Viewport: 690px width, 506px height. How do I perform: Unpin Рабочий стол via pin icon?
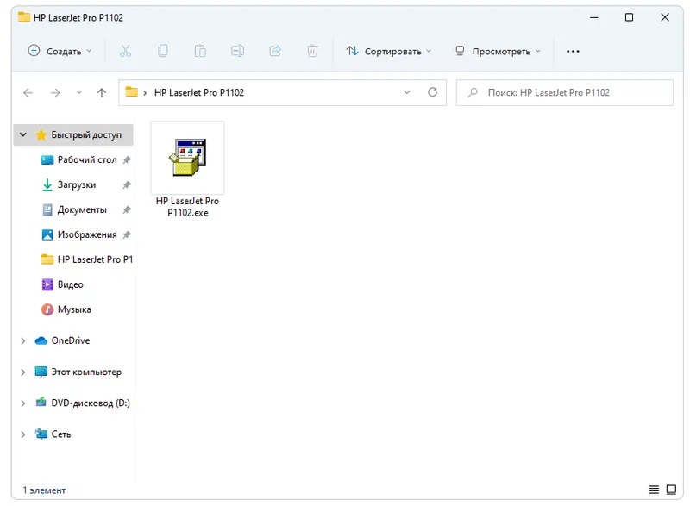127,160
